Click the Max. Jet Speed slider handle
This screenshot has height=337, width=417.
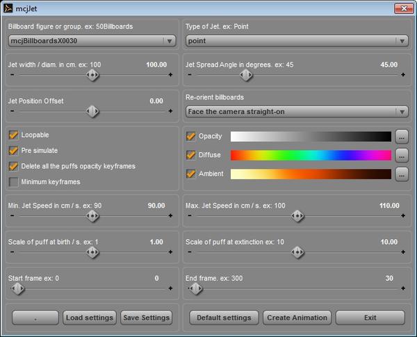297,215
